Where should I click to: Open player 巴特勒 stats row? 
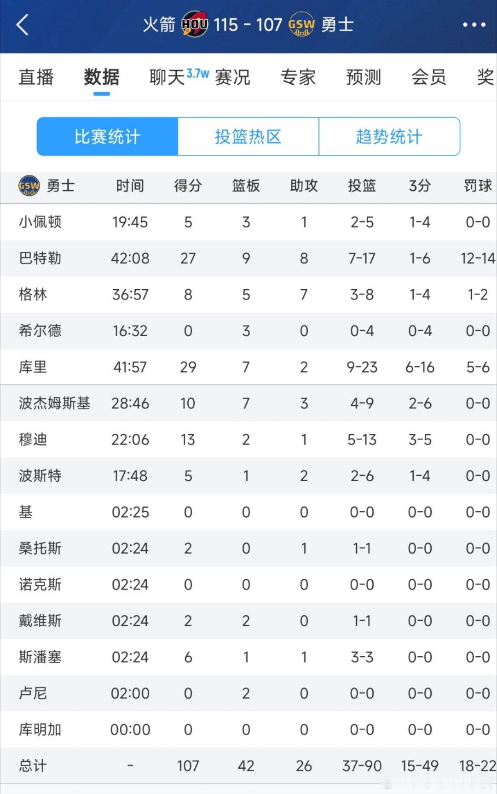(x=248, y=258)
